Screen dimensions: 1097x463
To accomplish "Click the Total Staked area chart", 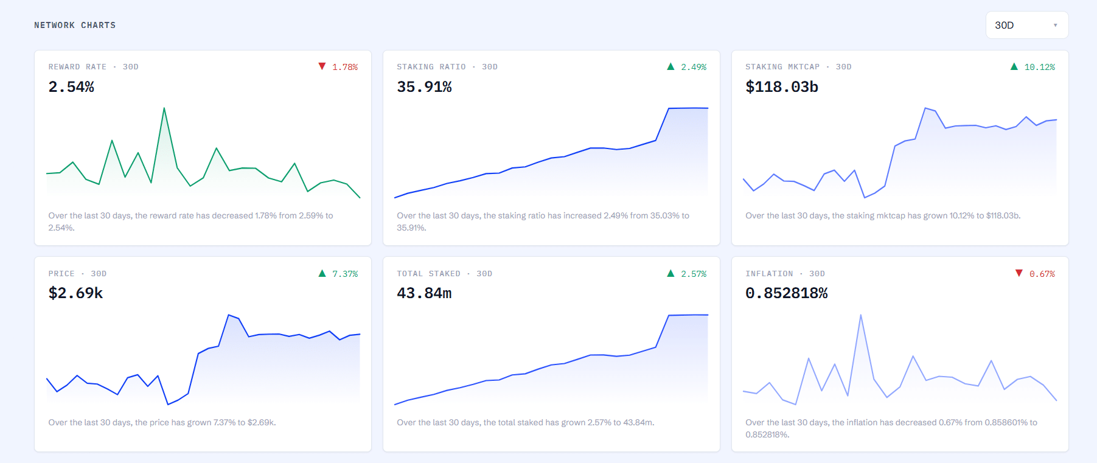I will coord(551,360).
